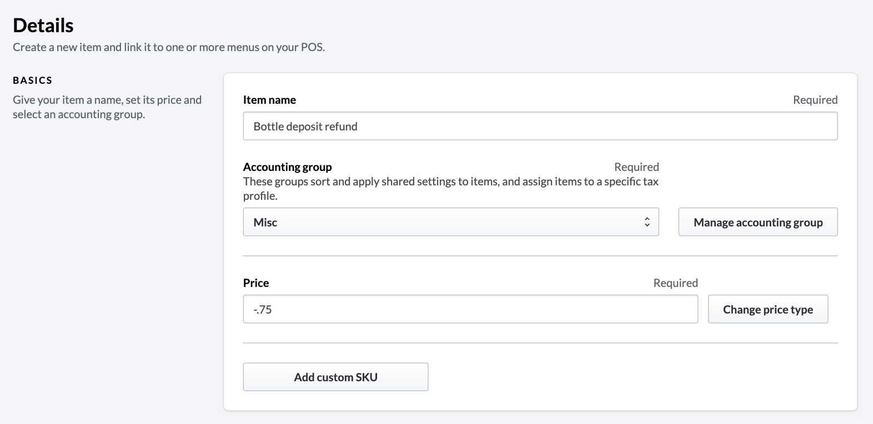Image resolution: width=873 pixels, height=424 pixels.
Task: Click the Details page heading
Action: click(x=43, y=26)
